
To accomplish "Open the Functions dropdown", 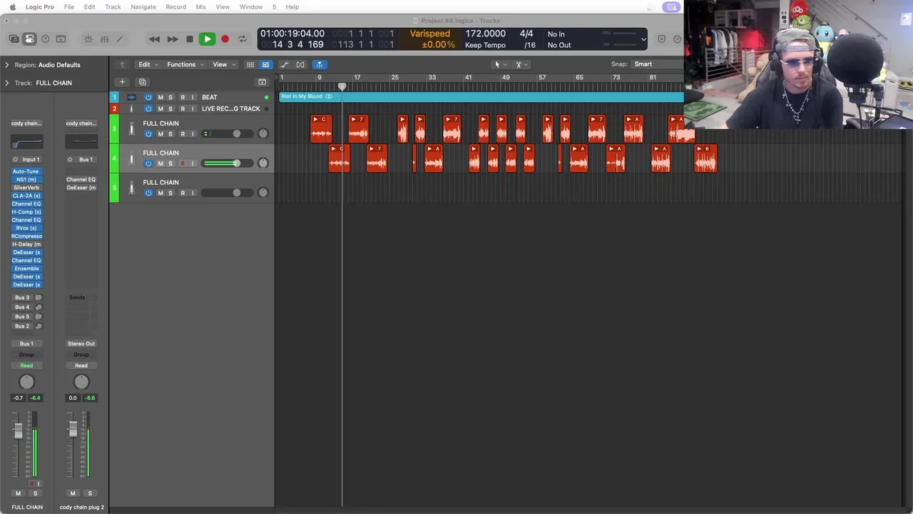I will click(185, 64).
